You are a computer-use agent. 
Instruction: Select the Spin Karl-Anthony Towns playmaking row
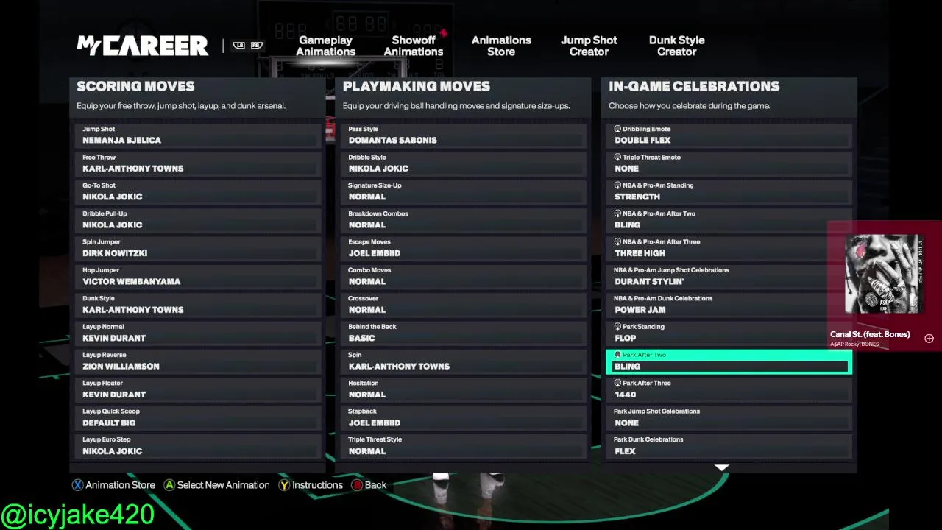click(x=464, y=361)
